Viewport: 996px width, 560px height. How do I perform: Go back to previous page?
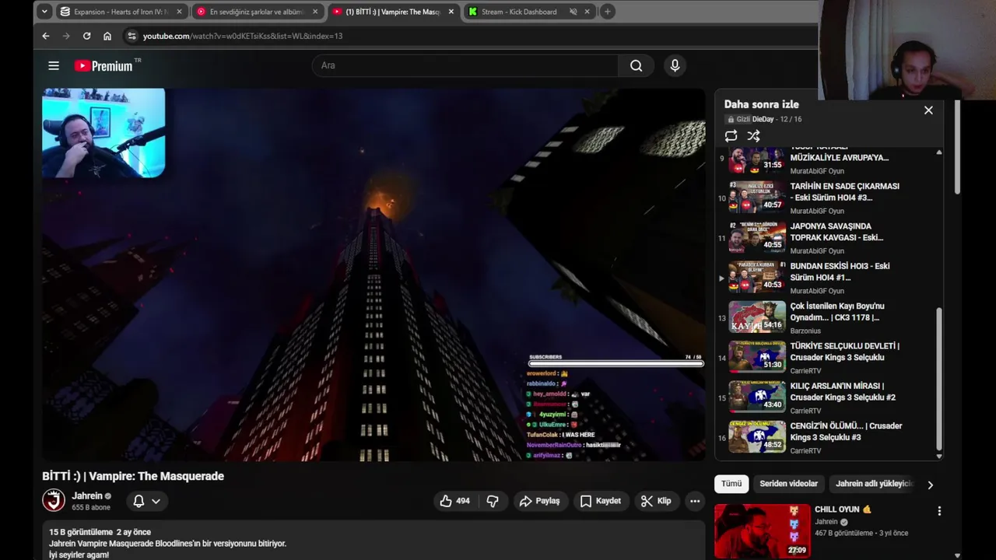pyautogui.click(x=46, y=36)
